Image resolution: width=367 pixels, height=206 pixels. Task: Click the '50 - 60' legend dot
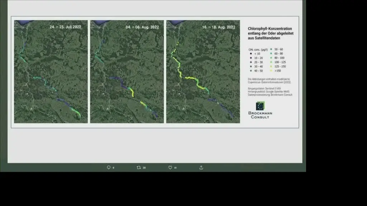(x=271, y=49)
